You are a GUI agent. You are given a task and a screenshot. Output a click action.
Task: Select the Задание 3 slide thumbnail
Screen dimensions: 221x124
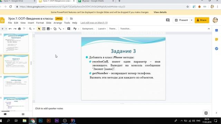pyautogui.click(x=16, y=64)
